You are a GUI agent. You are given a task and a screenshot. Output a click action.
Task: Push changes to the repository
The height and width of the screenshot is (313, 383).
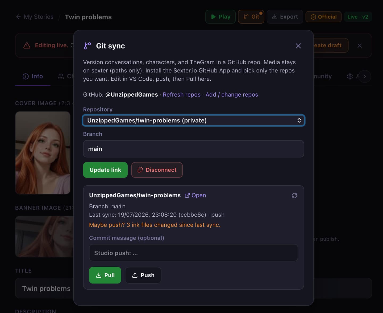143,275
